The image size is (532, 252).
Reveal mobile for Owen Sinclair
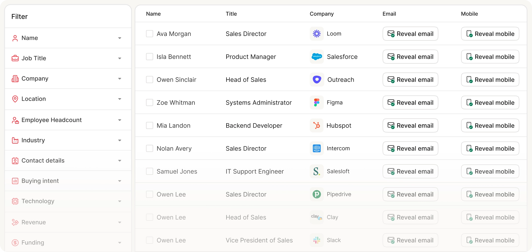(x=490, y=80)
